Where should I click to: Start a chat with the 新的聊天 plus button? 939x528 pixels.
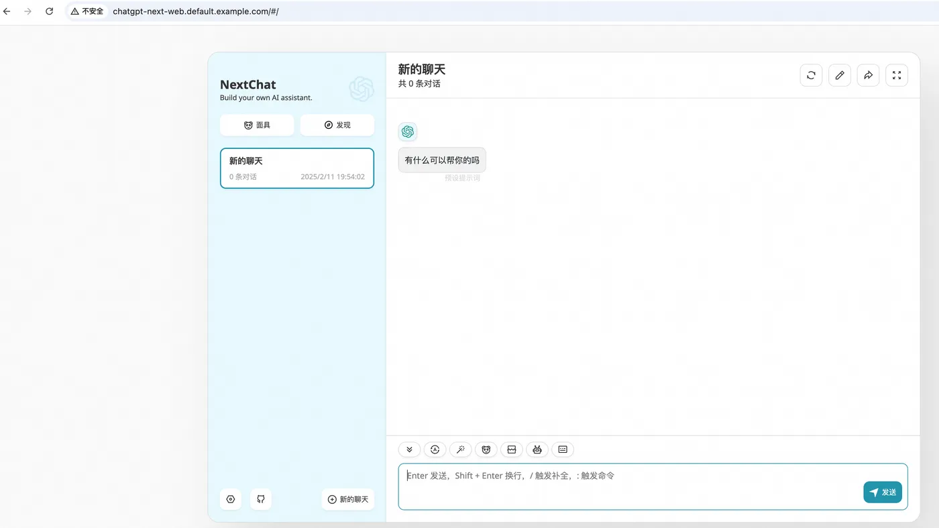(x=348, y=499)
